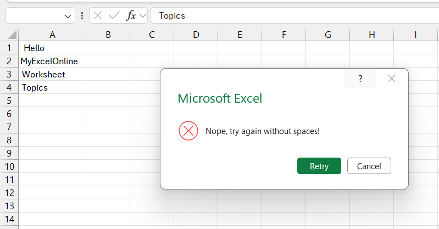Select column E header
439x229 pixels.
click(x=240, y=35)
